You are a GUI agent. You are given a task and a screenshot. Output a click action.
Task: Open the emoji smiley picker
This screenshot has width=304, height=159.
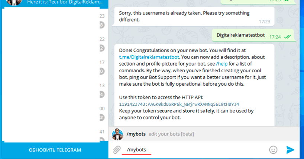[273, 150]
